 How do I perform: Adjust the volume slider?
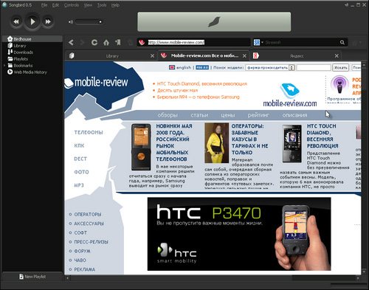click(x=89, y=22)
